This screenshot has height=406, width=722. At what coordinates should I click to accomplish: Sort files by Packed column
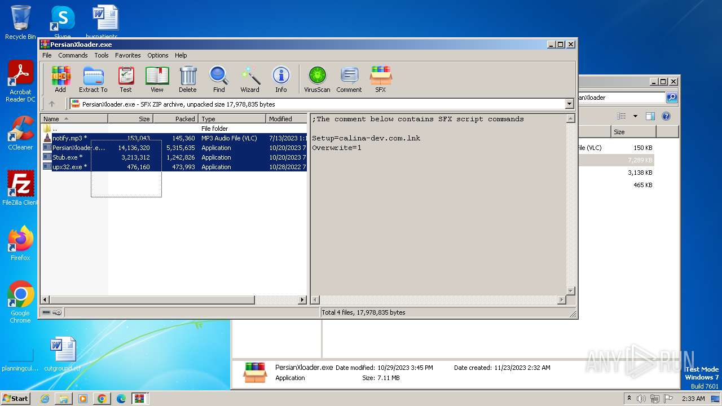click(x=175, y=119)
